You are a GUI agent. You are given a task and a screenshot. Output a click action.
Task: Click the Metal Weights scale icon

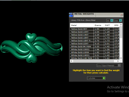coord(71,15)
